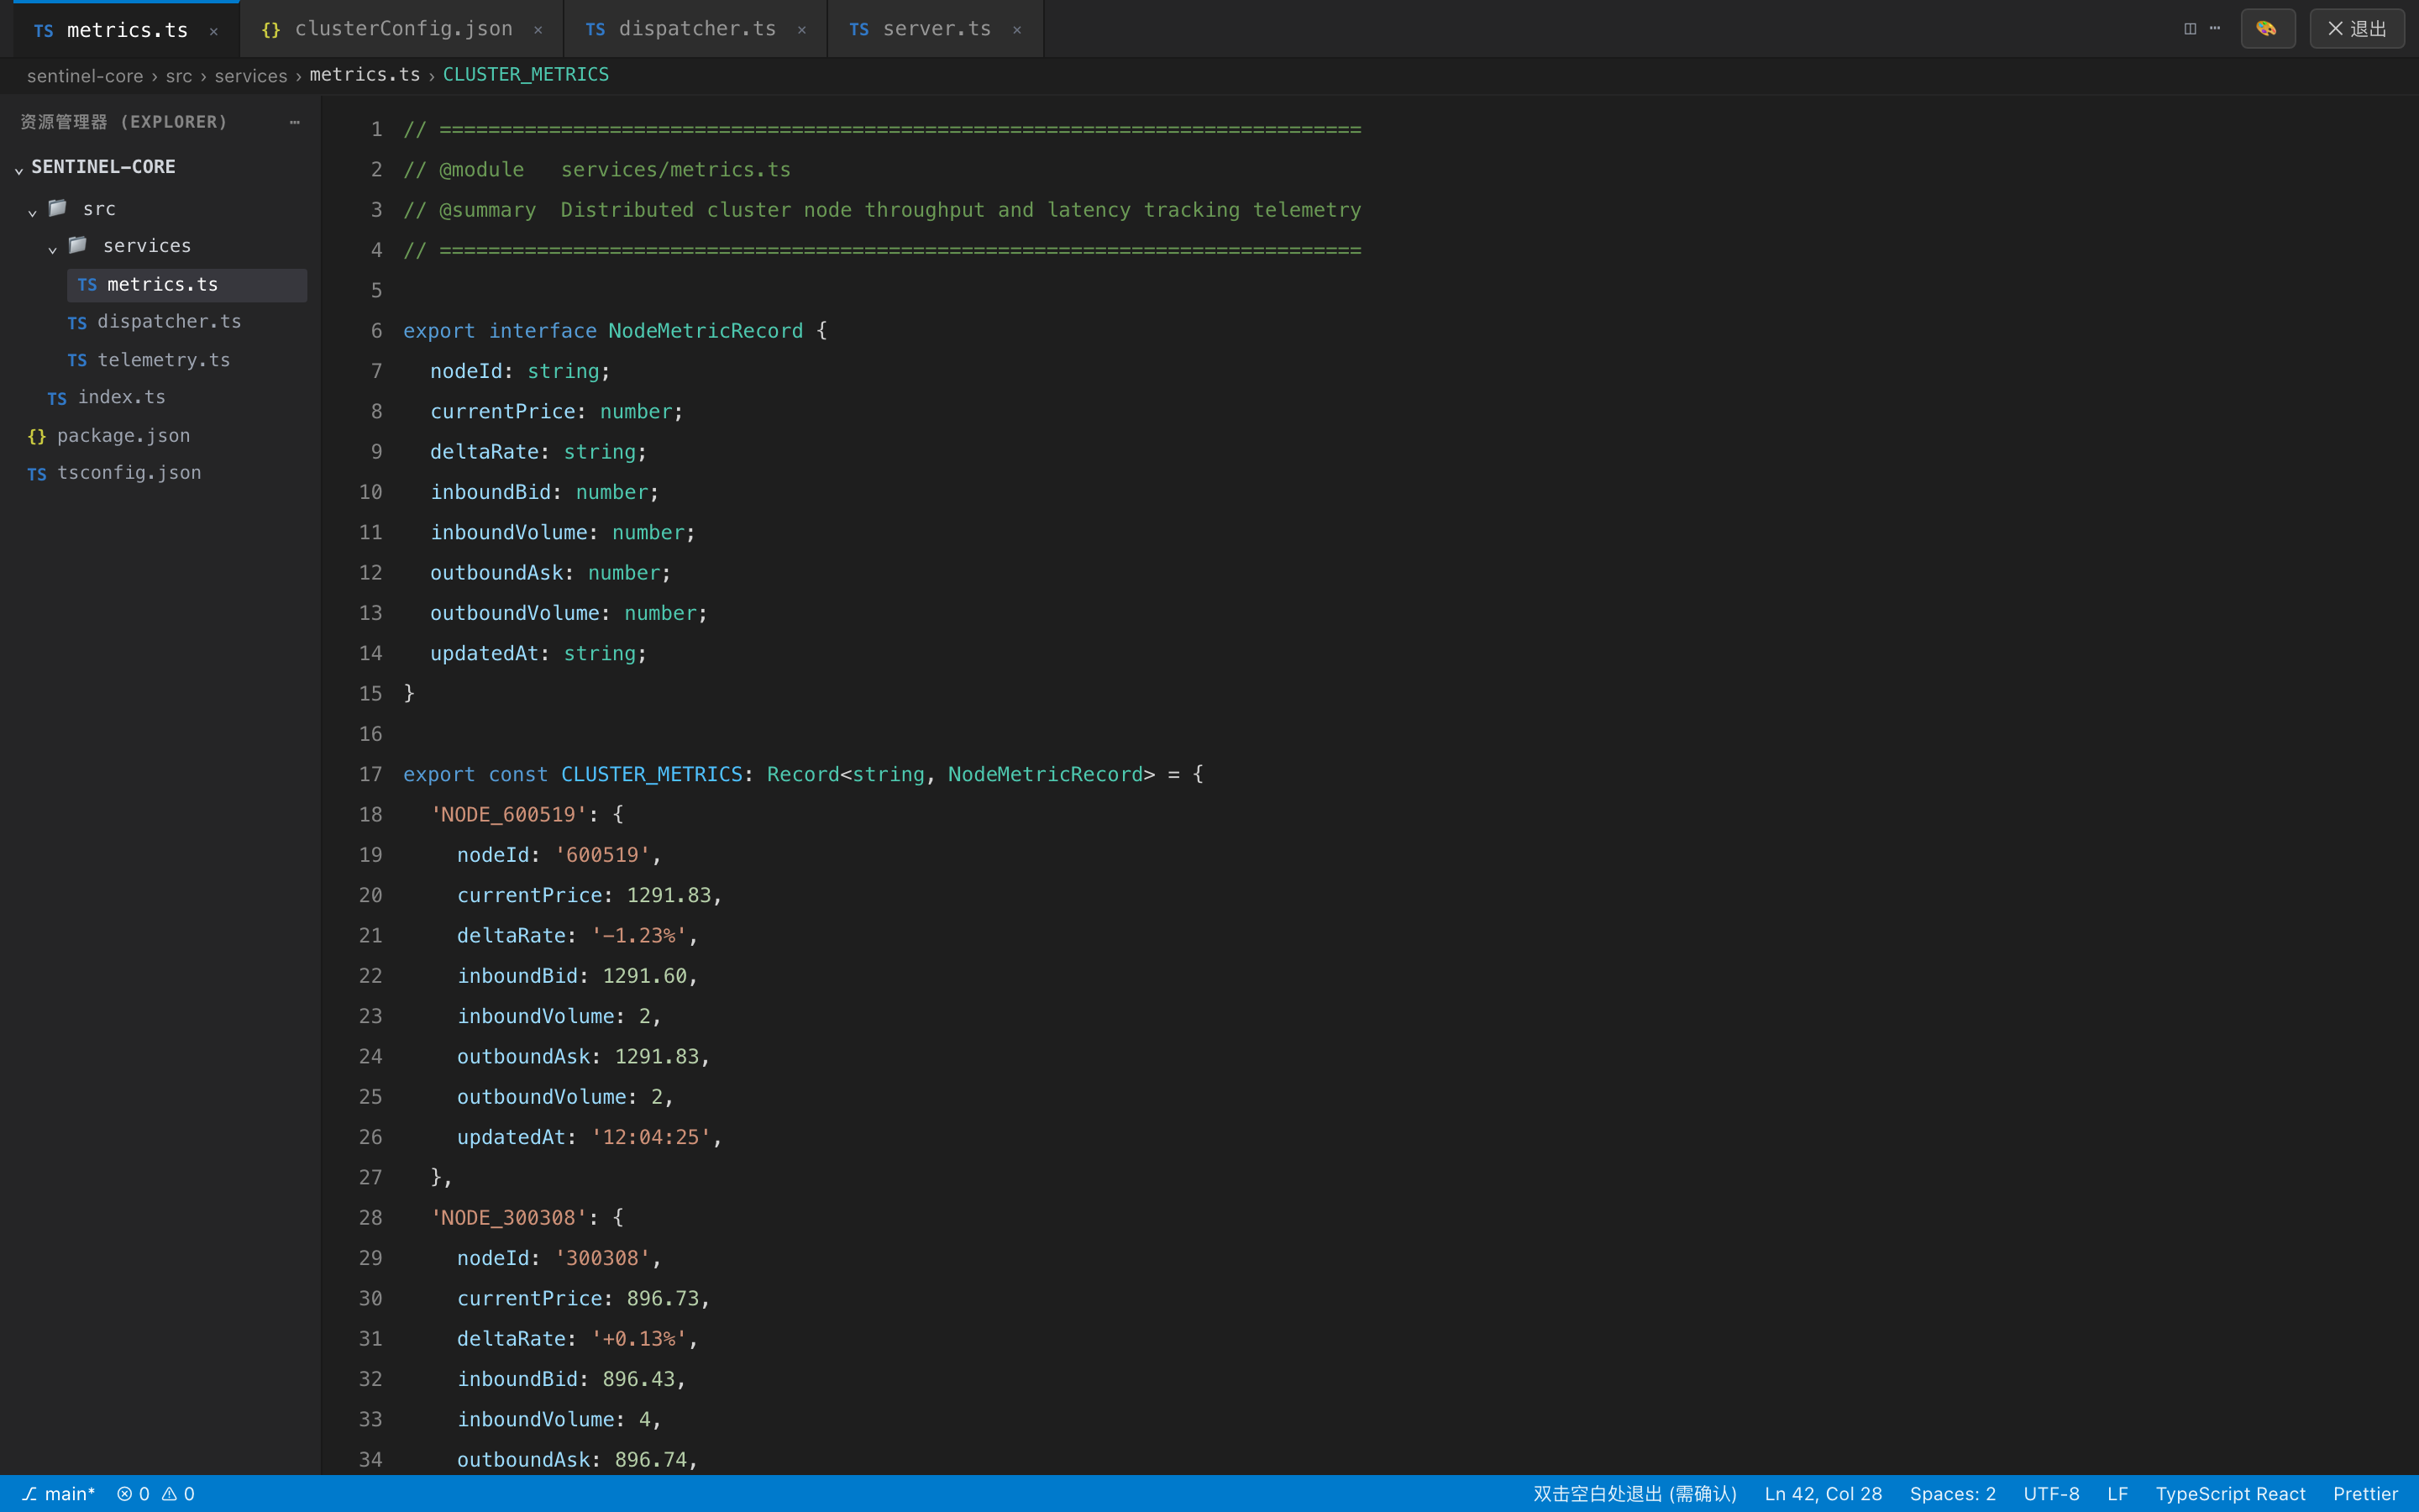Click the deltaRate value '-1.23%'
The width and height of the screenshot is (2419, 1512).
coord(638,936)
